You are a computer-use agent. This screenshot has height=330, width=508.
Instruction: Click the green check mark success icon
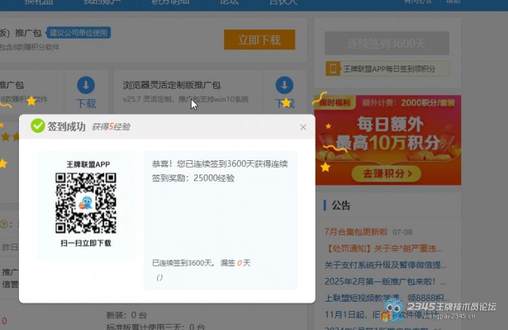pyautogui.click(x=37, y=126)
